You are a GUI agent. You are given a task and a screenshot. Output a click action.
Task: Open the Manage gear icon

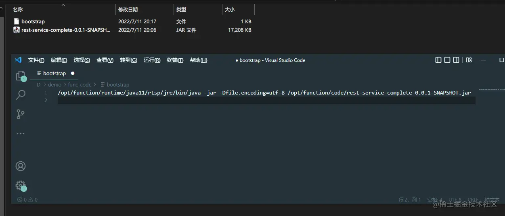[20, 185]
